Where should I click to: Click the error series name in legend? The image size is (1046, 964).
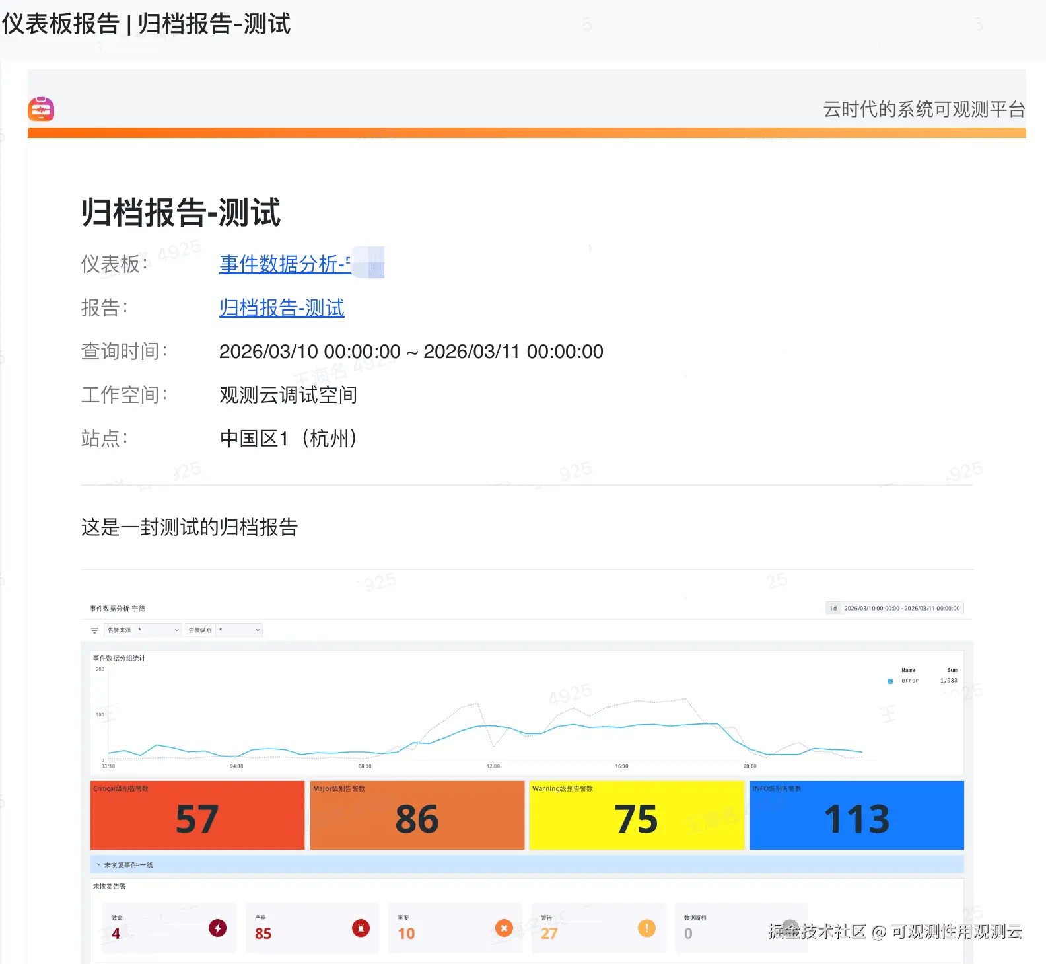pyautogui.click(x=910, y=681)
